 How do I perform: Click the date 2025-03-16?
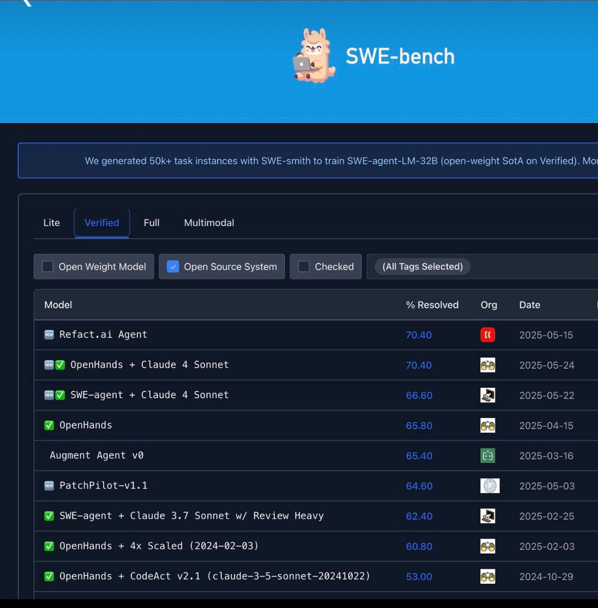coord(546,455)
